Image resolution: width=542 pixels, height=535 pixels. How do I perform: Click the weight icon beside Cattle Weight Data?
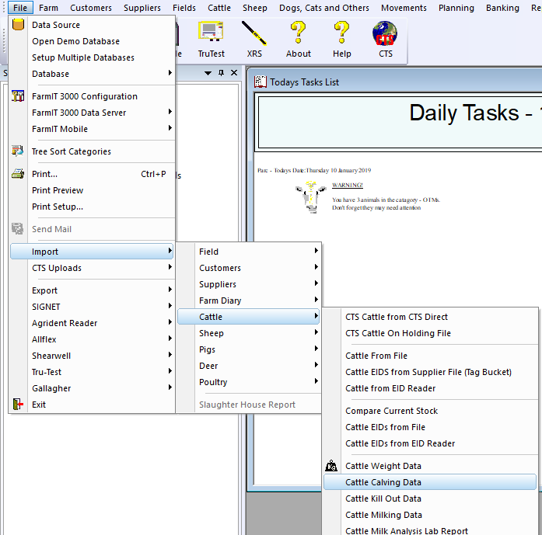pos(331,466)
